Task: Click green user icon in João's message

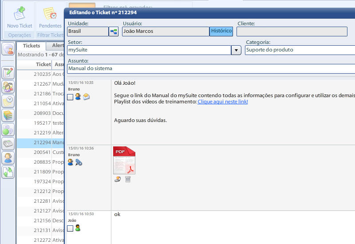Action: pyautogui.click(x=78, y=228)
